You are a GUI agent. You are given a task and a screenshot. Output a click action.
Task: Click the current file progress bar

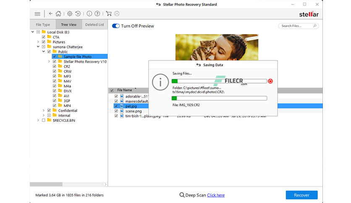point(219,98)
